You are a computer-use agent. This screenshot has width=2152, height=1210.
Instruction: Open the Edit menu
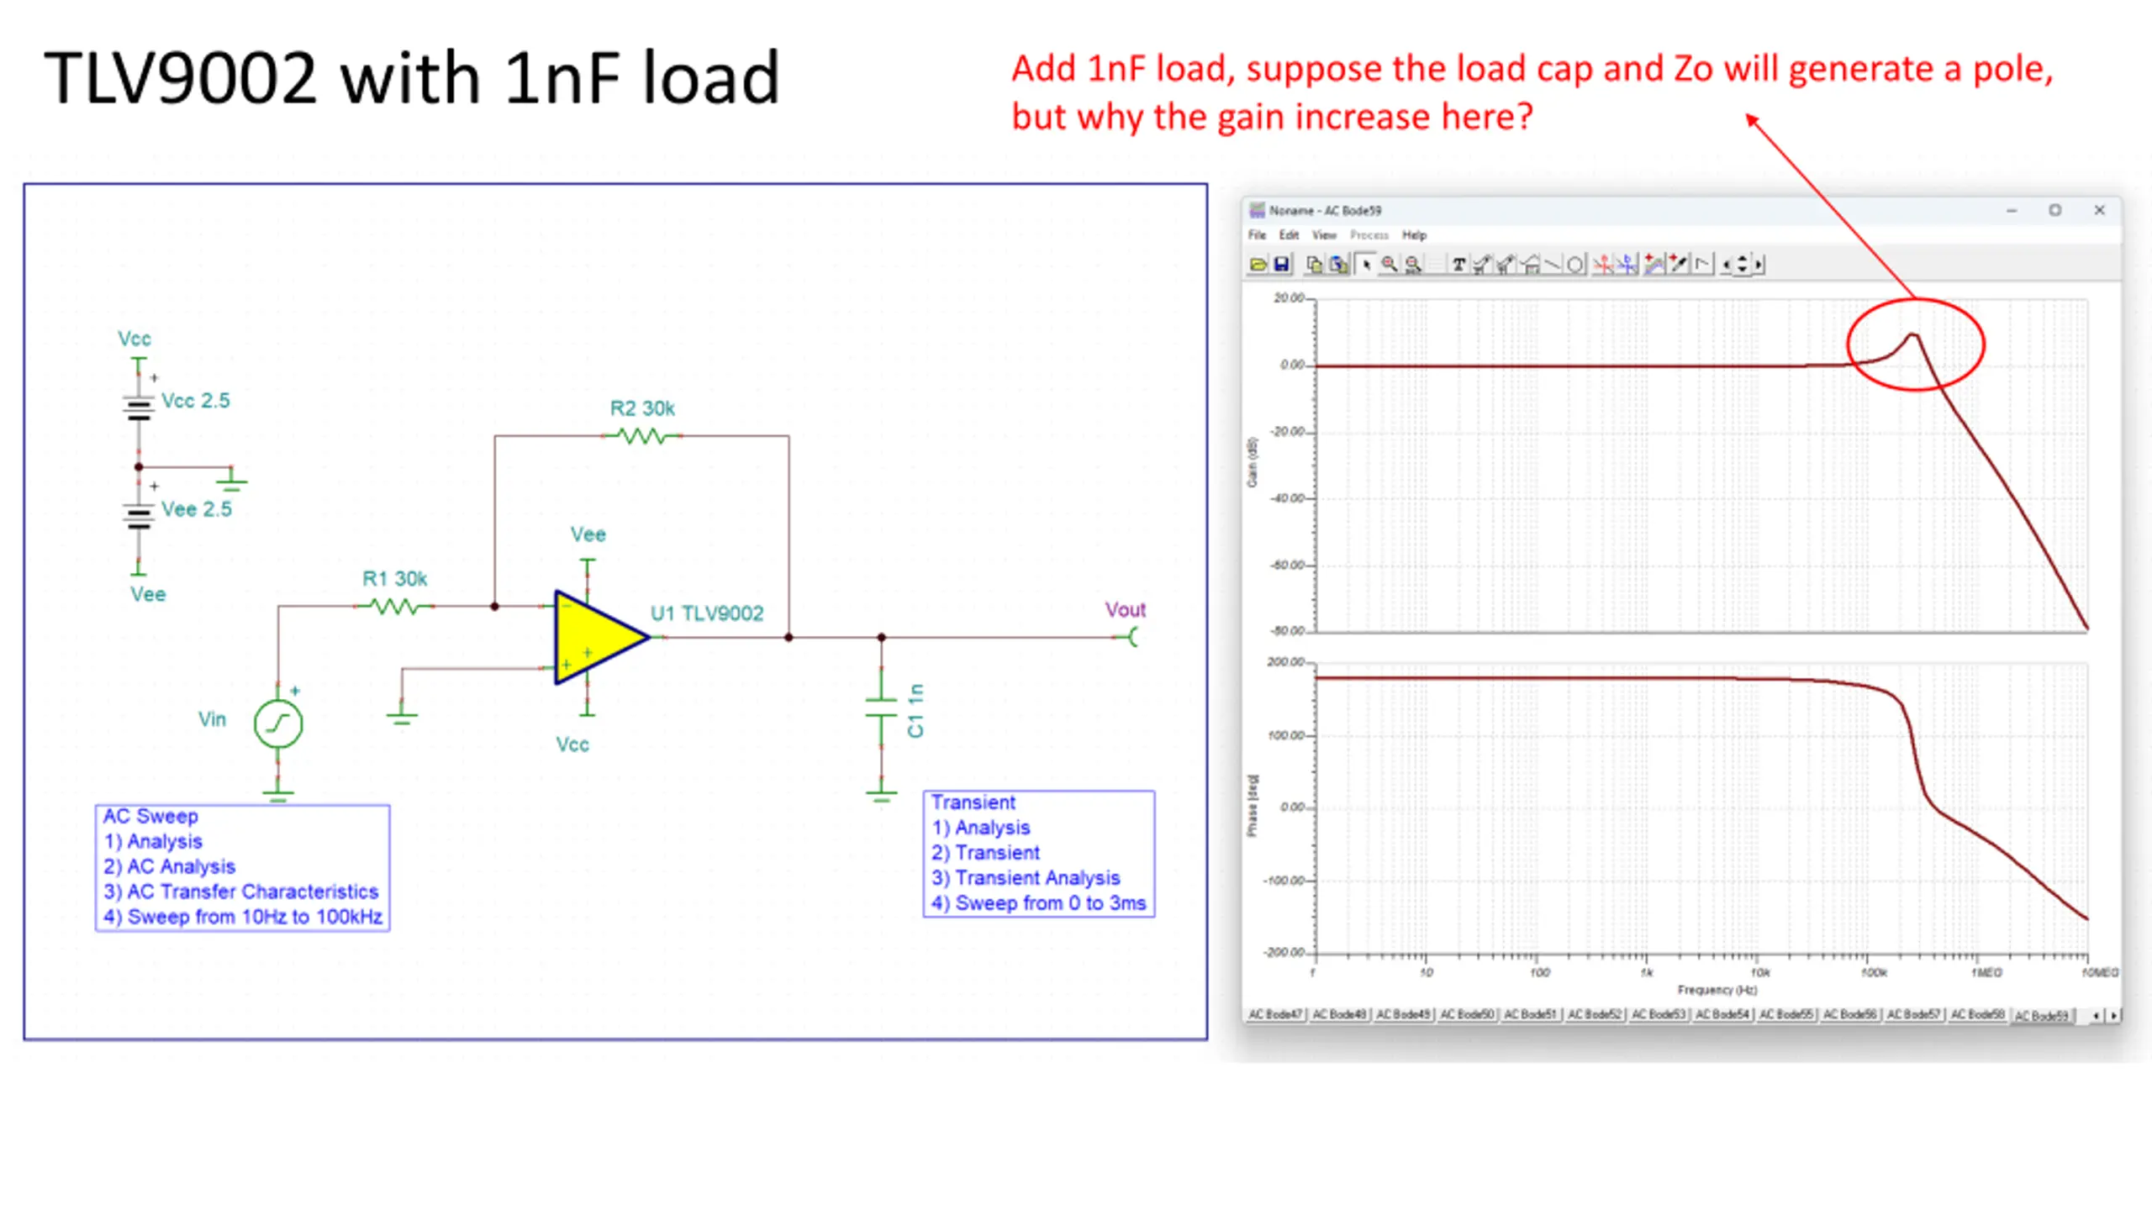[x=1289, y=235]
